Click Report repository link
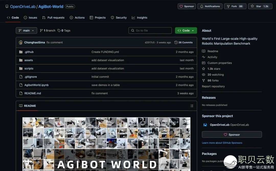Image resolution: width=276 pixels, height=171 pixels. click(x=213, y=86)
